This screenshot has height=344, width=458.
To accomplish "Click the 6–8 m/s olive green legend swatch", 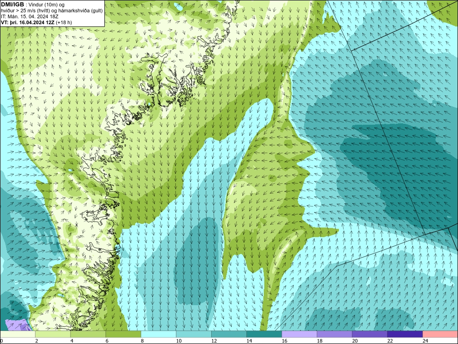I will (123, 334).
